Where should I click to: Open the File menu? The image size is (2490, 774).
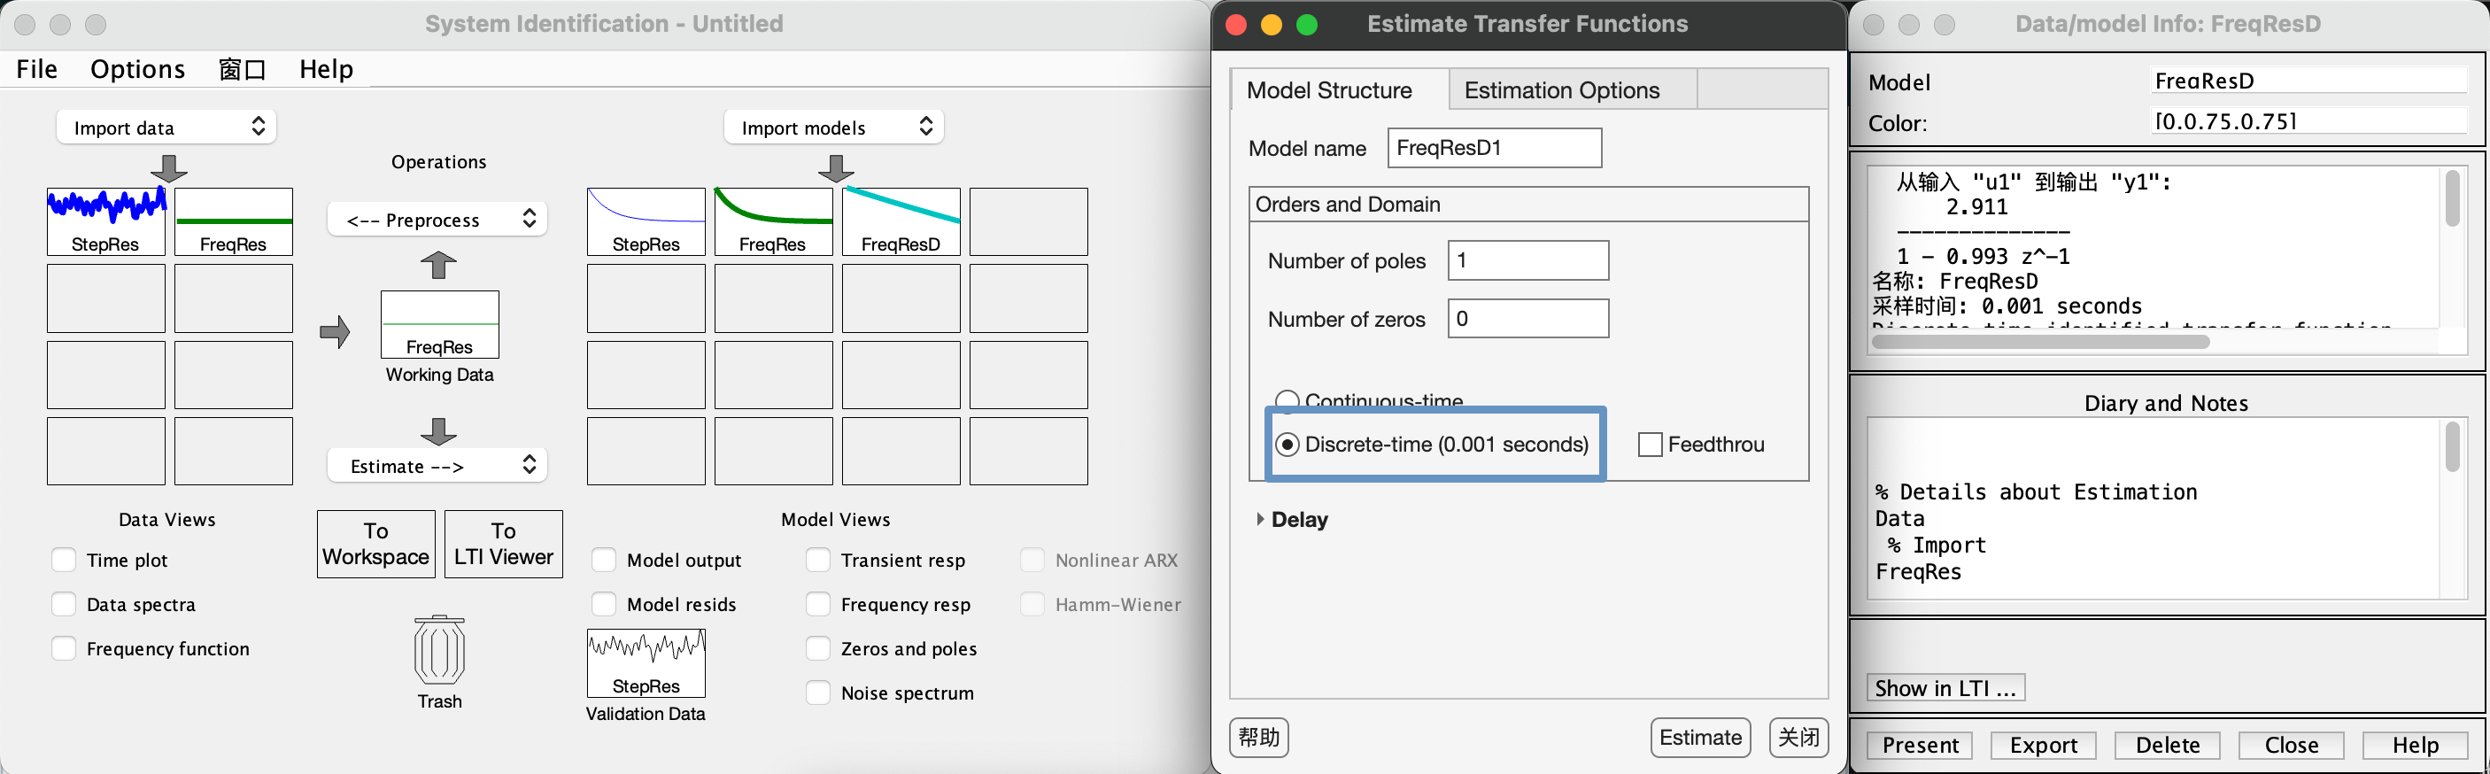[x=38, y=70]
